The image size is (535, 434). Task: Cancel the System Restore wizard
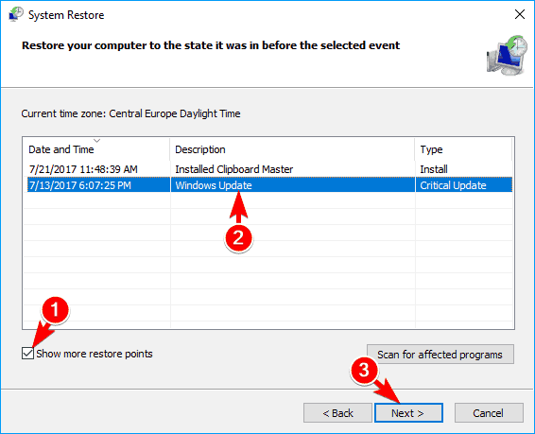point(489,413)
